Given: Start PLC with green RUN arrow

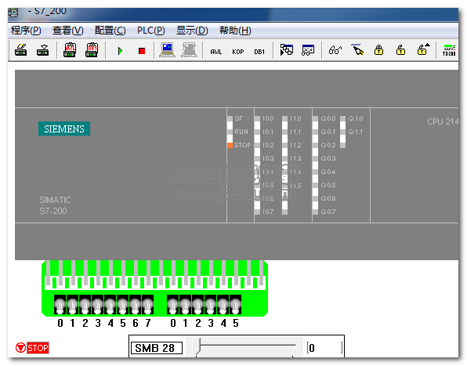Looking at the screenshot, I should pyautogui.click(x=120, y=51).
